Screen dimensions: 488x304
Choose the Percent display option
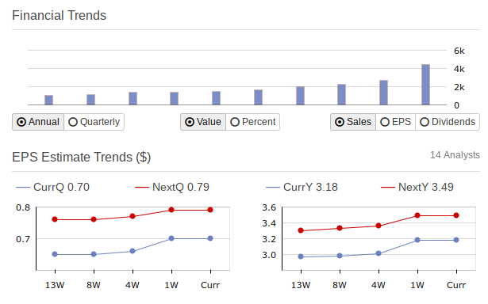252,122
